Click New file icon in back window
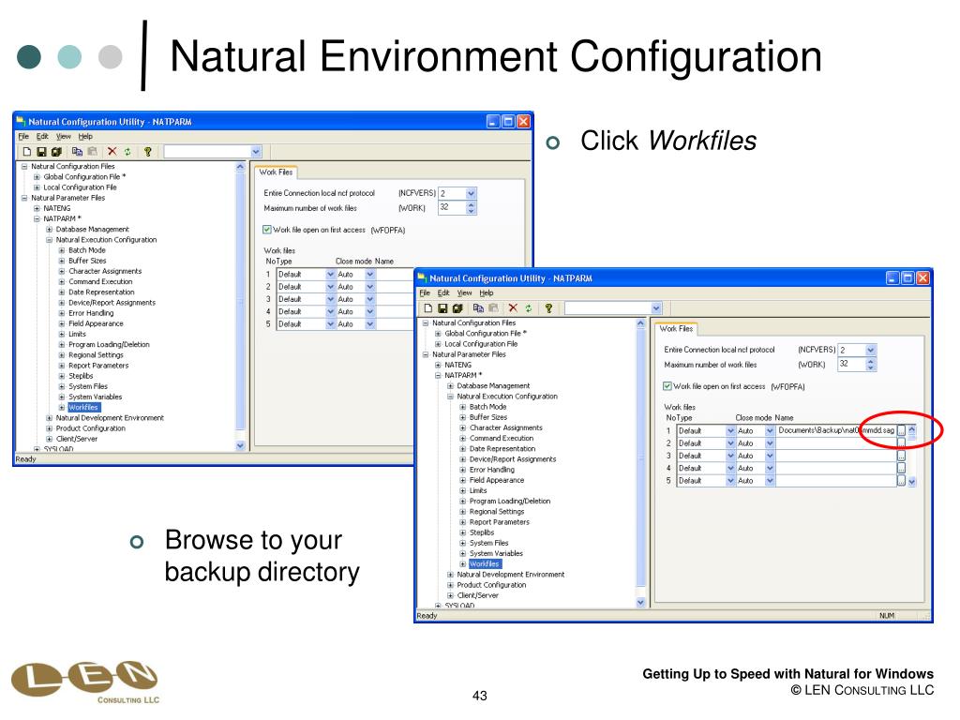Image resolution: width=960 pixels, height=720 pixels. point(27,151)
